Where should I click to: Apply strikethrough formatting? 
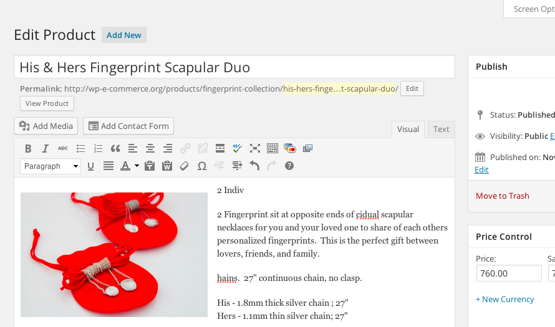(62, 148)
